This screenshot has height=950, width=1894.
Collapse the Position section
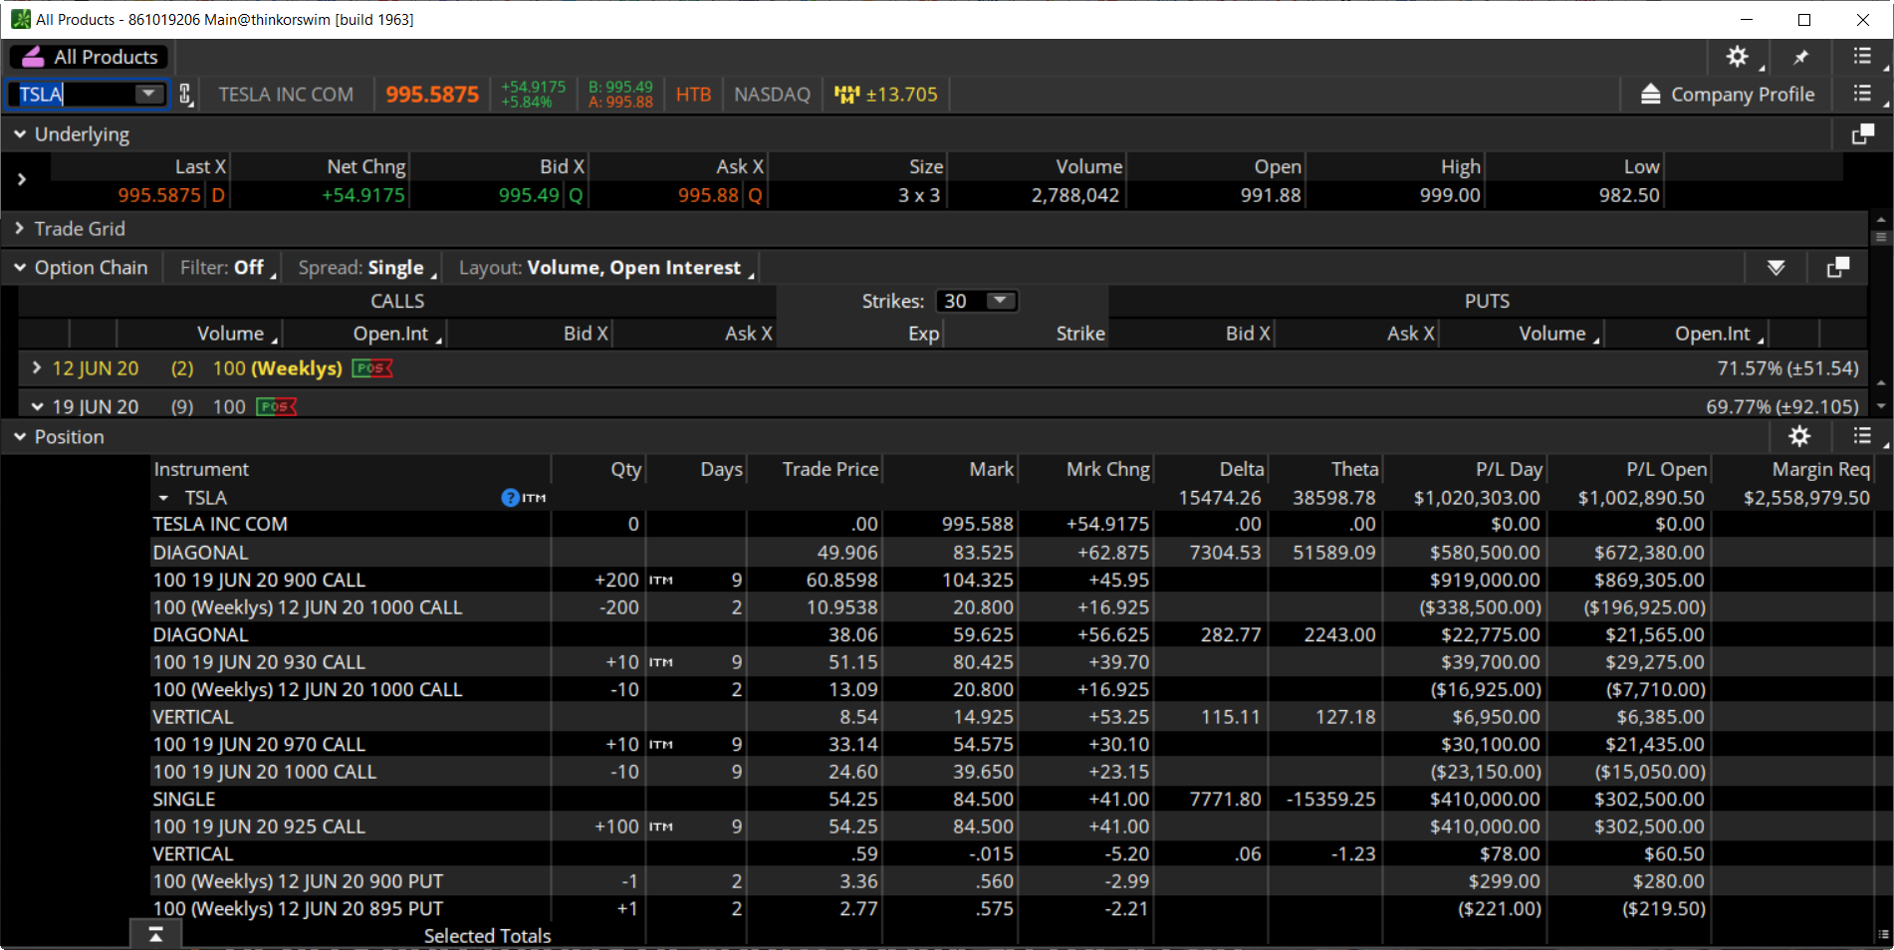coord(20,437)
